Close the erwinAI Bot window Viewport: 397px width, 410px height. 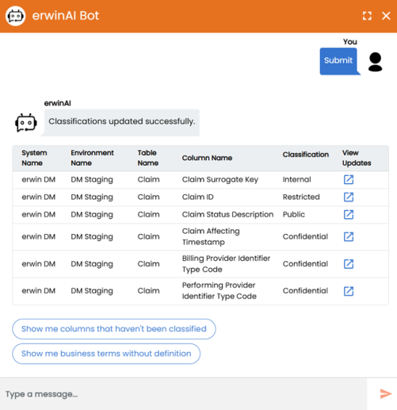click(386, 16)
